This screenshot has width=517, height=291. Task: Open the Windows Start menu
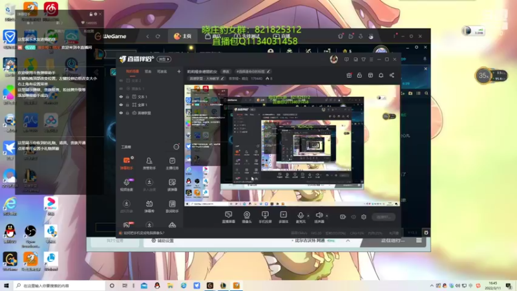tap(6, 286)
